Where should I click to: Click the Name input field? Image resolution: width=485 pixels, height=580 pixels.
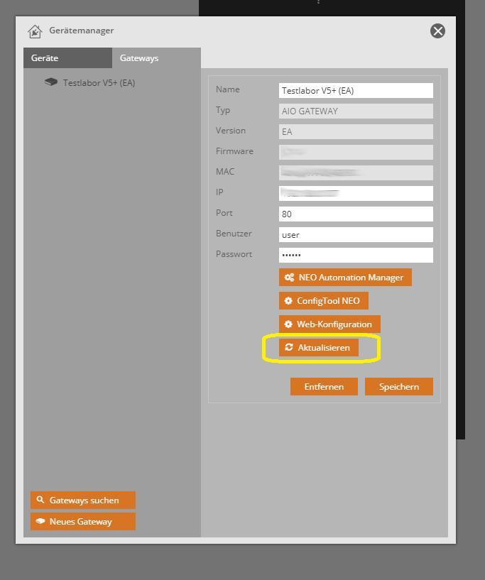356,91
